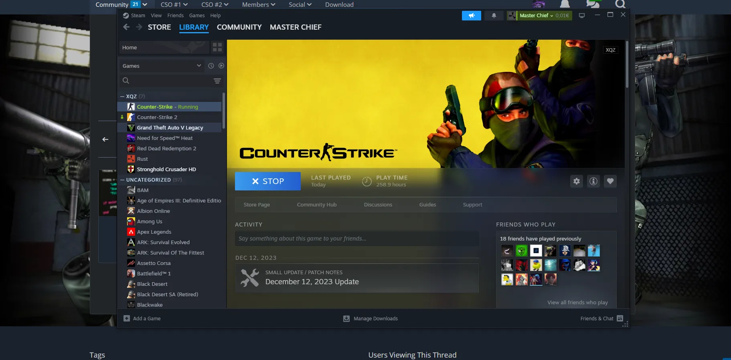This screenshot has width=731, height=360.
Task: Click the forum search magnifier icon
Action: [620, 4]
